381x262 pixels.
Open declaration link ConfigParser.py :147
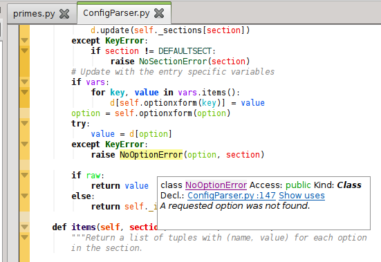click(x=232, y=196)
